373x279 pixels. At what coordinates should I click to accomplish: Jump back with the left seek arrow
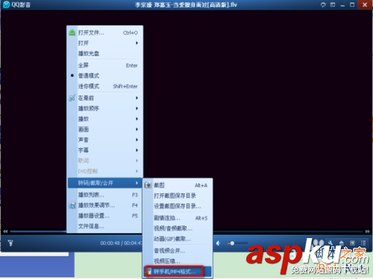tap(5, 231)
